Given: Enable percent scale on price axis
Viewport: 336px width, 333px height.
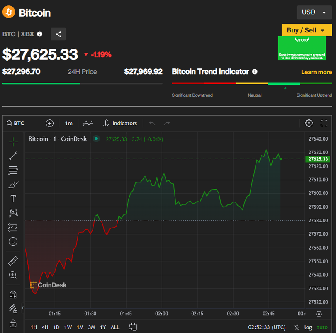Looking at the screenshot, I should [x=297, y=327].
